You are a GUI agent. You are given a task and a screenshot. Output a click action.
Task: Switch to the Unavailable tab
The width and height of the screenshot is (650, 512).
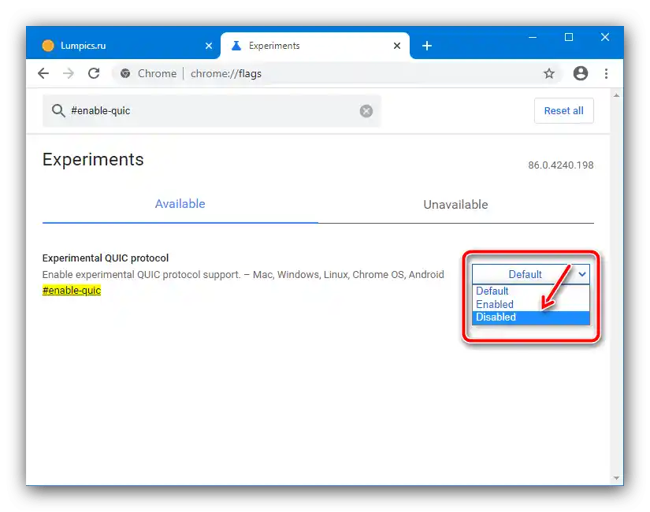coord(455,204)
